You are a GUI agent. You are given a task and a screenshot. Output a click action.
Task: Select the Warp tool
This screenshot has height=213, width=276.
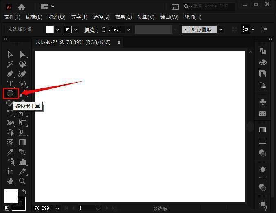pyautogui.click(x=10, y=123)
